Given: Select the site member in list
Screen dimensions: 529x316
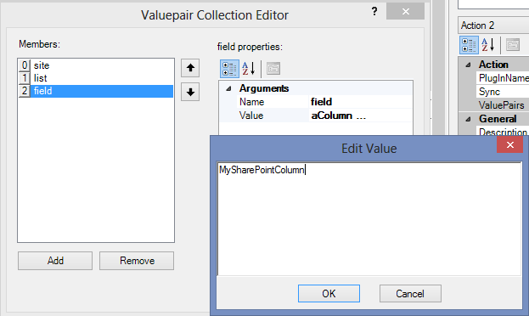Looking at the screenshot, I should click(96, 65).
